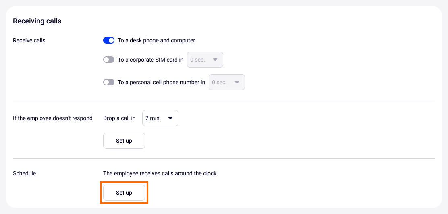The width and height of the screenshot is (448, 214).
Task: Click the "To a personal cell phone number in" label
Action: [x=161, y=82]
